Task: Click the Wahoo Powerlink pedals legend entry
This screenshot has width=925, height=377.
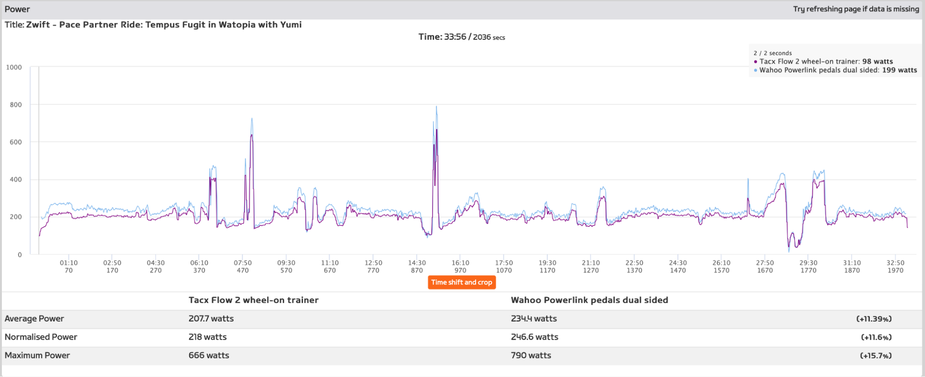Action: [x=835, y=70]
